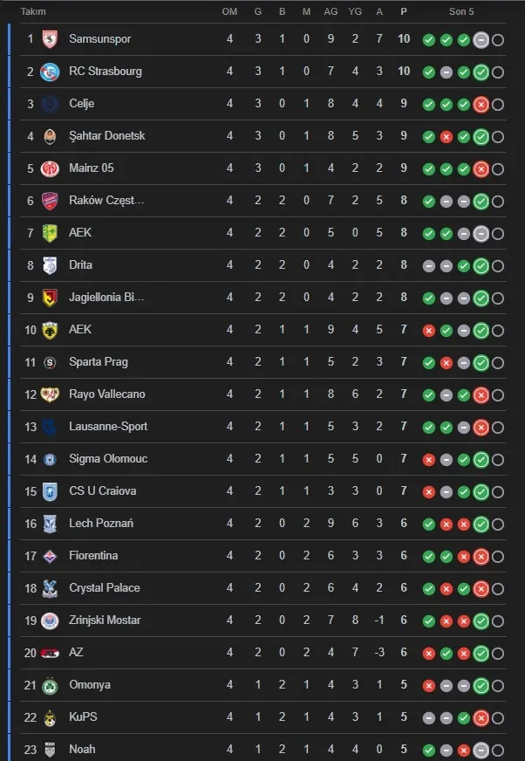Click the Jagiellonia club crest
This screenshot has width=525, height=761.
(49, 298)
